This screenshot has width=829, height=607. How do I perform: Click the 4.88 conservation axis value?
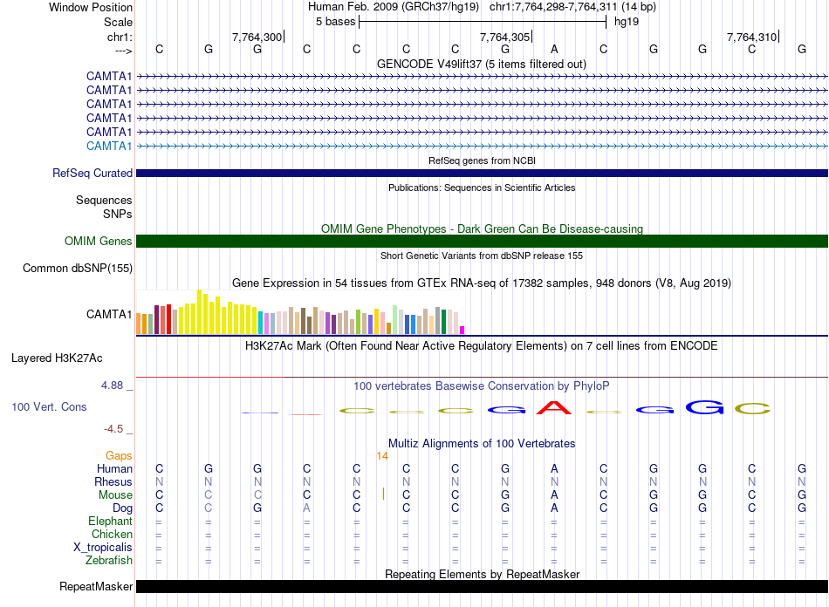pos(112,385)
